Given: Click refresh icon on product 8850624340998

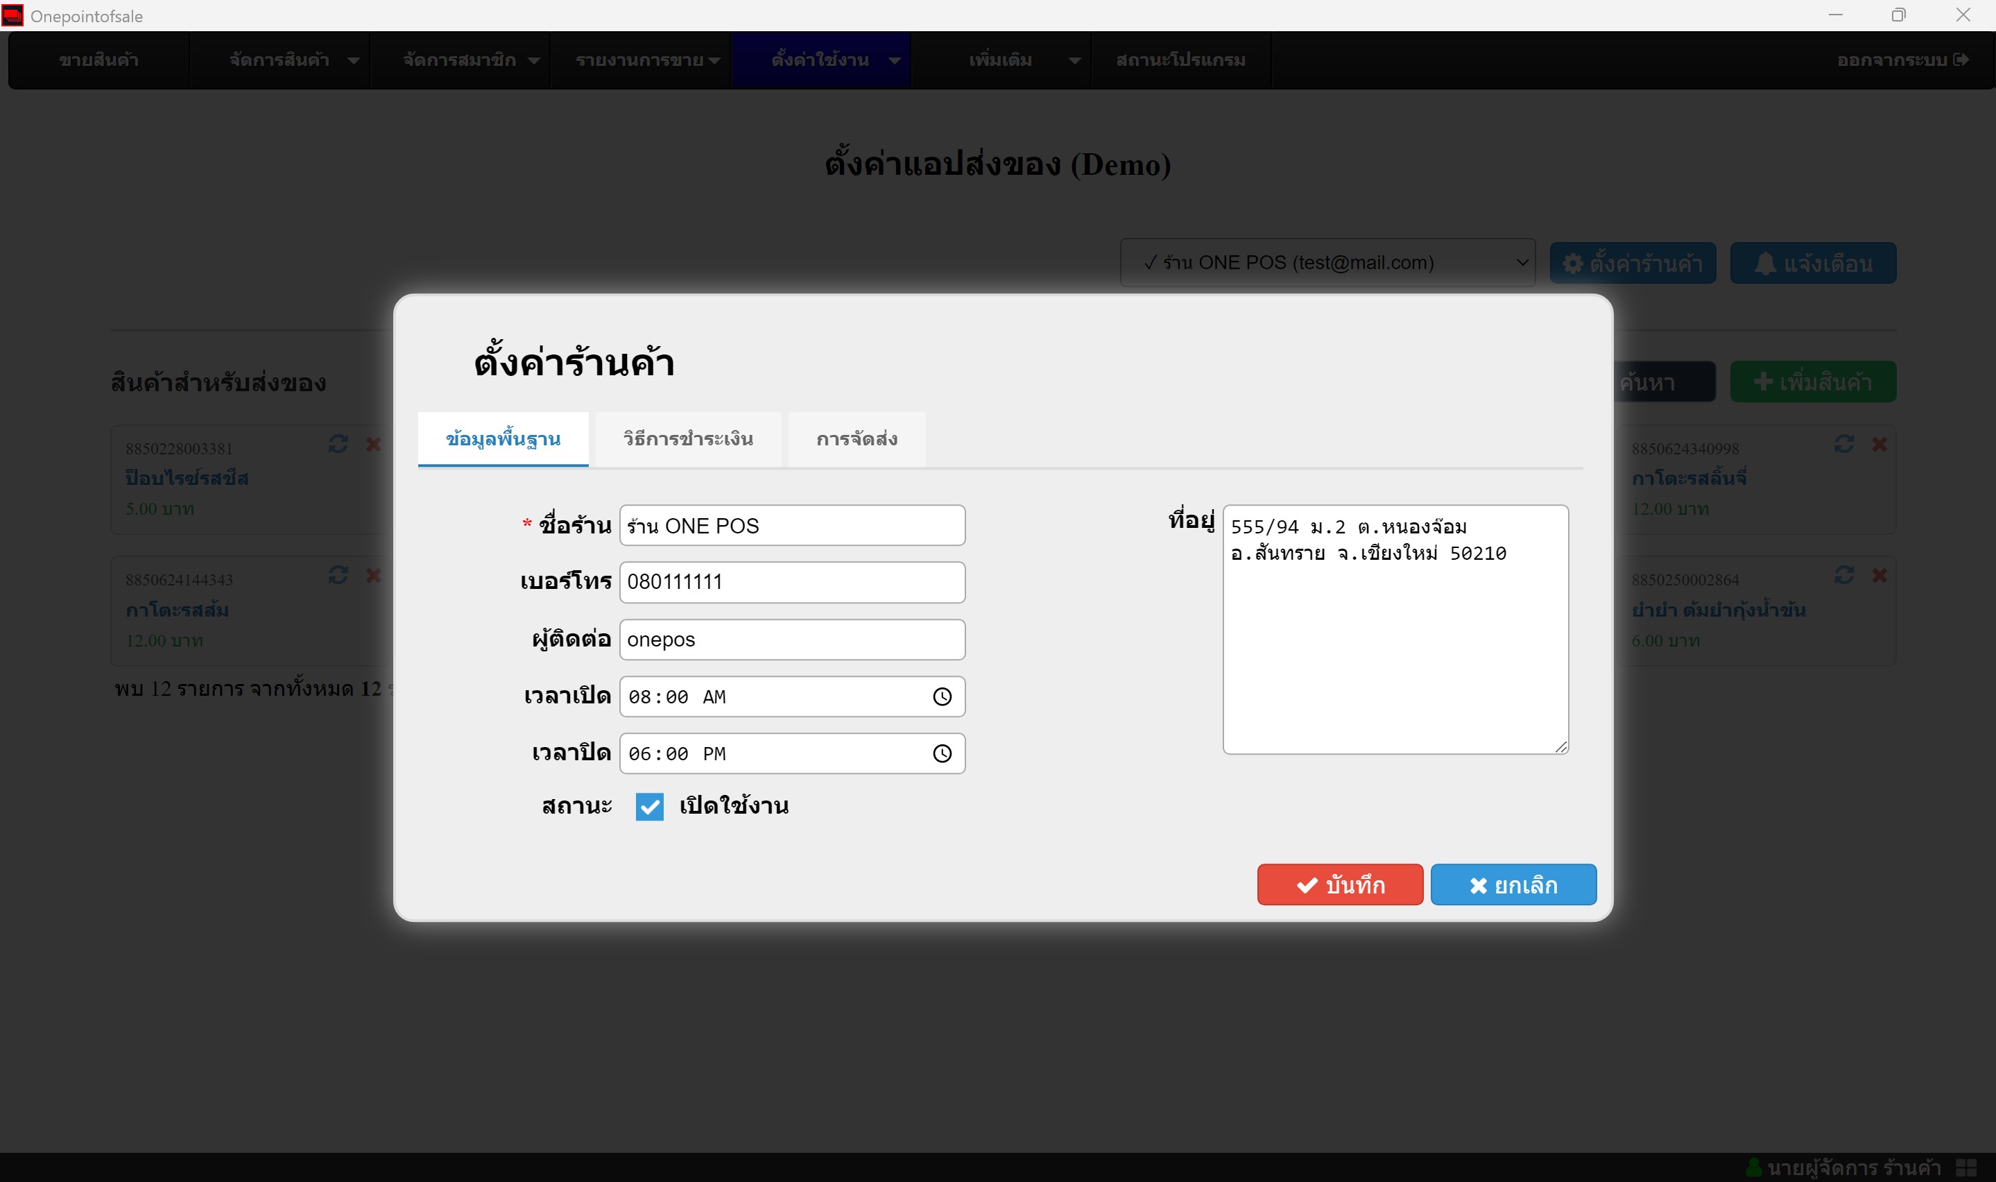Looking at the screenshot, I should pyautogui.click(x=1844, y=444).
